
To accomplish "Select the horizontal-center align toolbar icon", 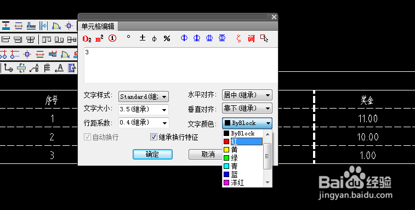I will [x=31, y=39].
